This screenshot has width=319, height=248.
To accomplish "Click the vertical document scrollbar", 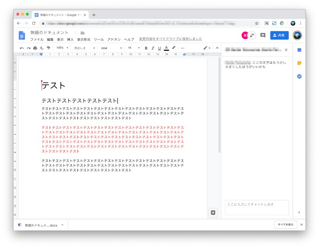I will (220, 105).
